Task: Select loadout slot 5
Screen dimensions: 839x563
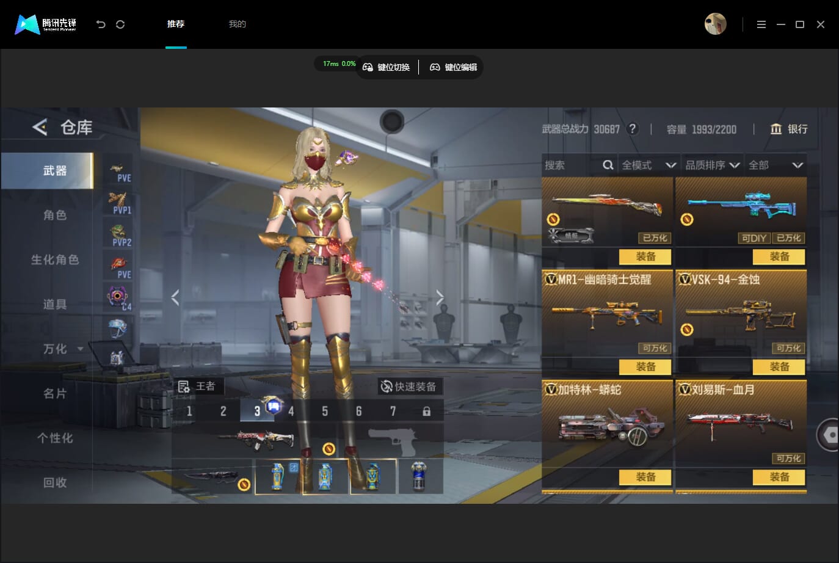Action: click(x=325, y=411)
